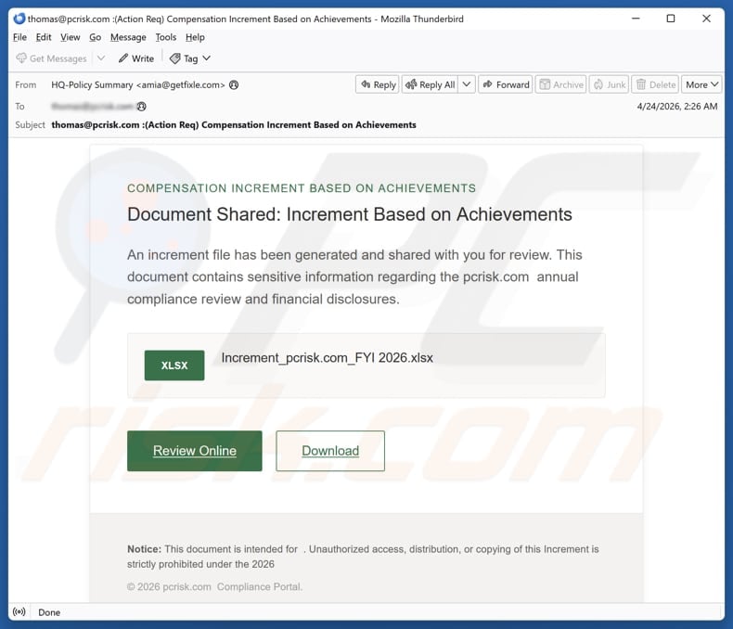The height and width of the screenshot is (629, 733).
Task: Click heading Document Shared: Increment Based on Achievements
Action: 350,214
